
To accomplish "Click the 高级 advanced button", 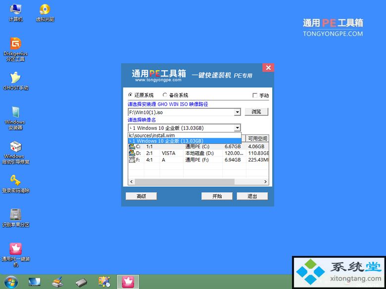I will click(x=141, y=196).
